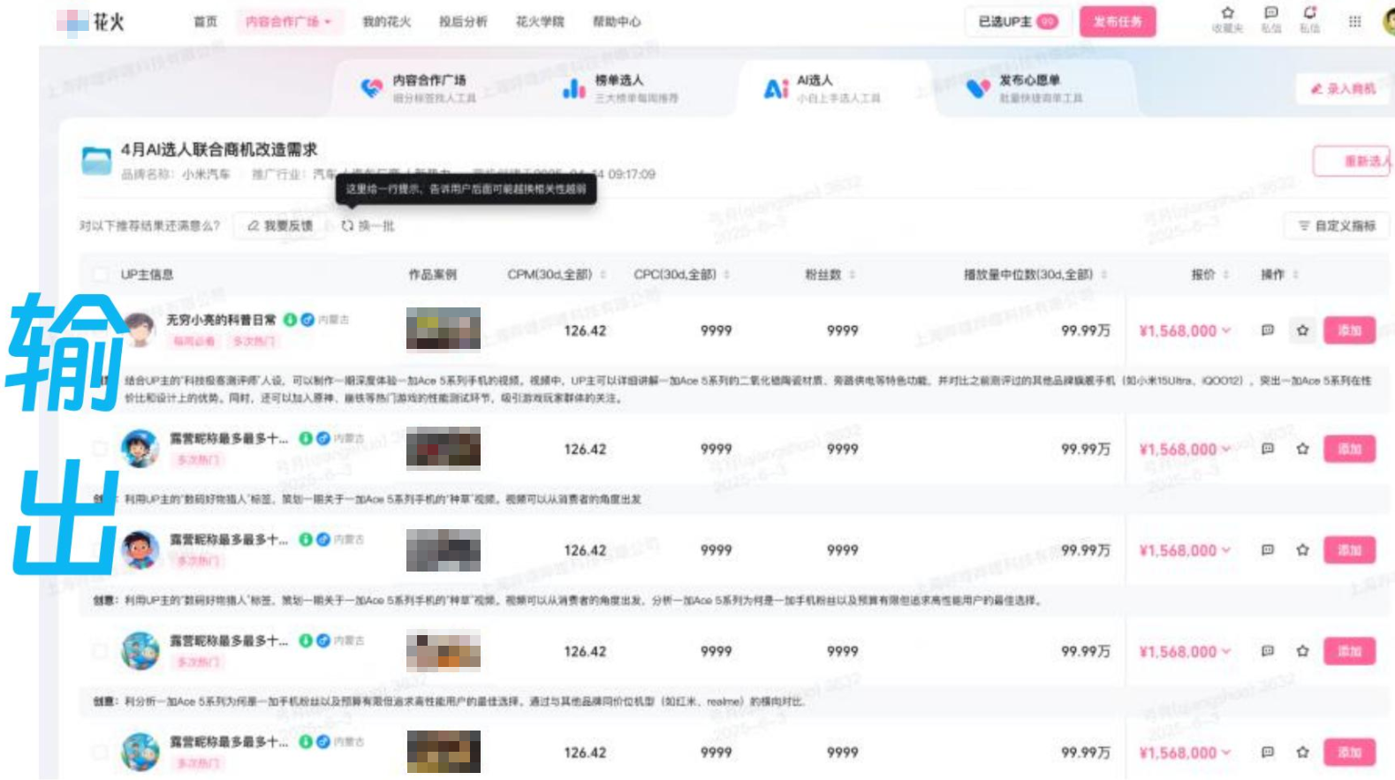Open 我的花火 in top navigation

387,21
